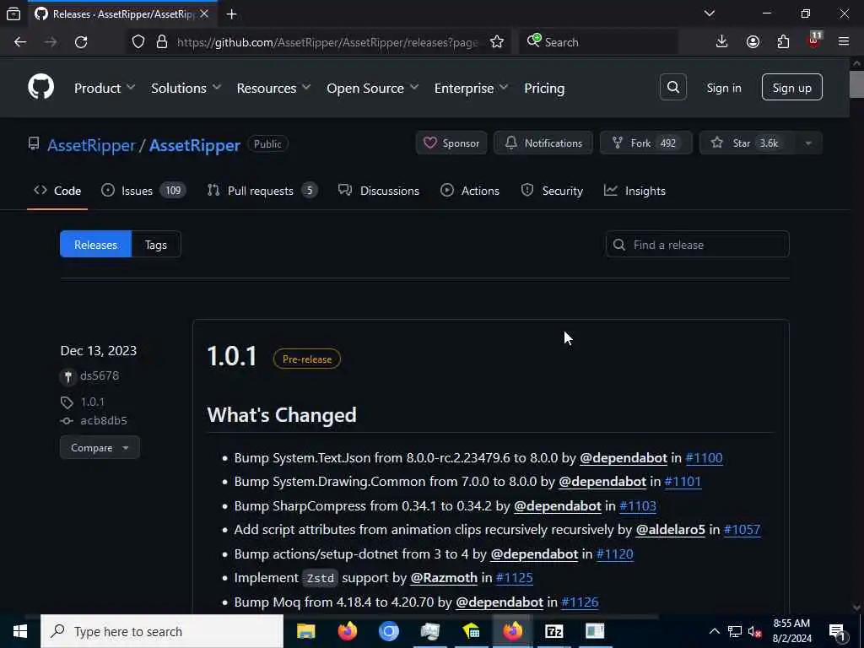The image size is (864, 648).
Task: Click the page vertical scrollbar thumb
Action: pos(856,84)
